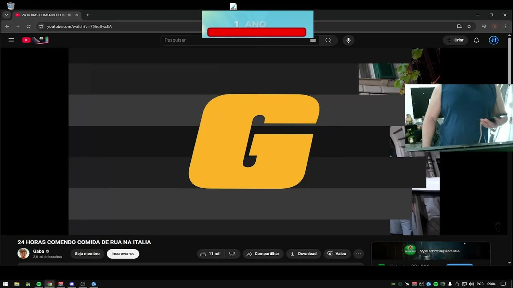513x288 pixels.
Task: Click the Heineken ad banner thumbnail
Action: click(x=430, y=251)
